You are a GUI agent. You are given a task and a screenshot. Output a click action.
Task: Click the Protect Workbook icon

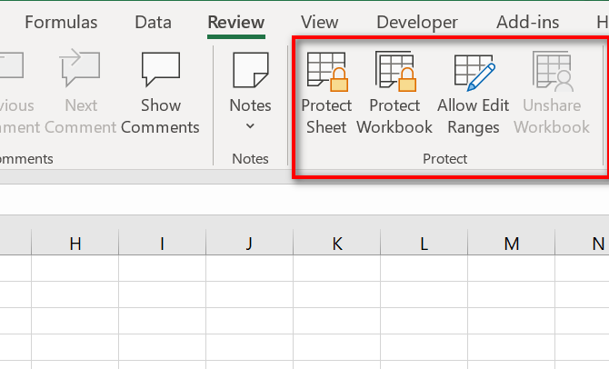(395, 71)
